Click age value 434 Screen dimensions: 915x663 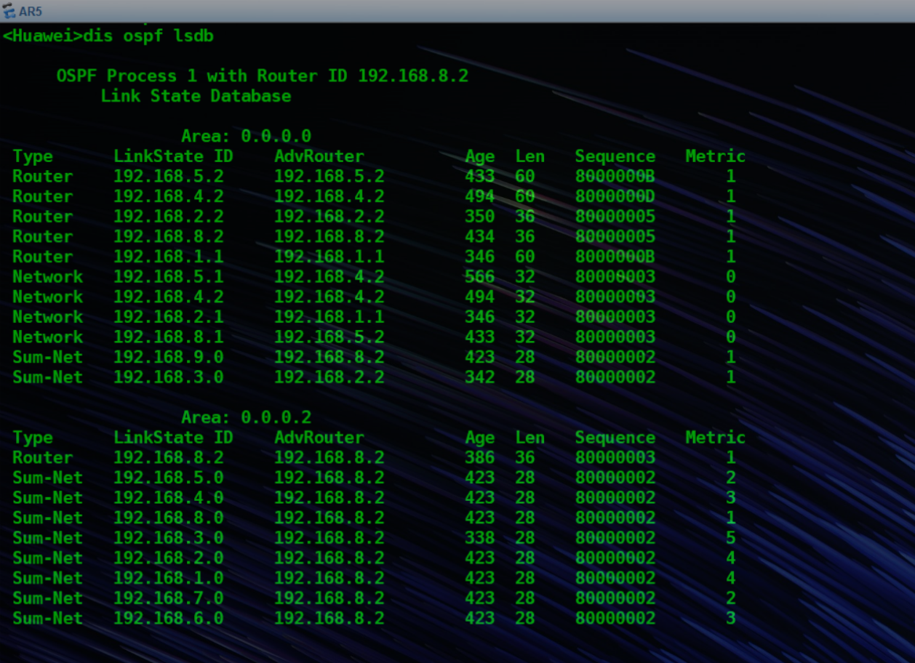coord(480,237)
